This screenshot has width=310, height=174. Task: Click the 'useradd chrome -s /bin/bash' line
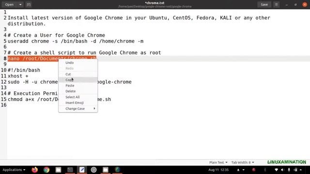click(76, 41)
